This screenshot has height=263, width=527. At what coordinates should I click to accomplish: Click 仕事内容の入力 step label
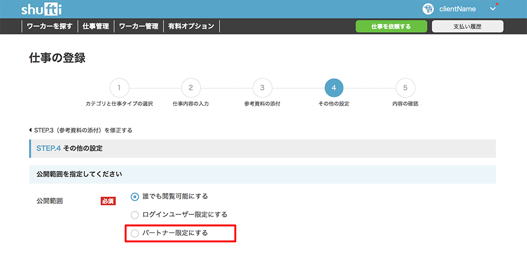point(191,104)
